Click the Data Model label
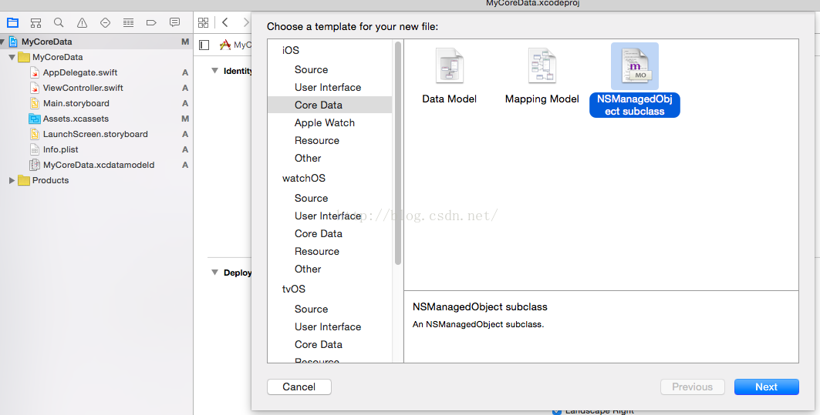Viewport: 820px width, 415px height. 449,99
